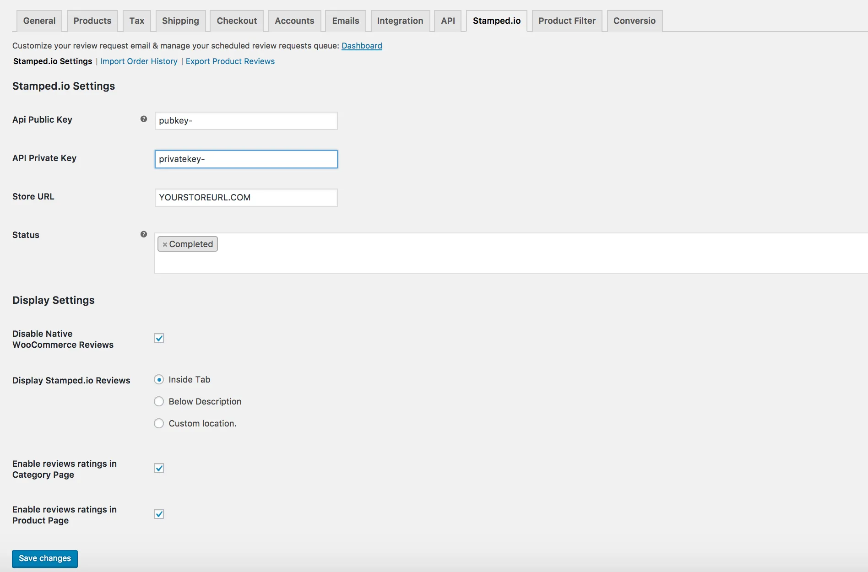Click the Completed status tag label
This screenshot has height=572, width=868.
(191, 244)
